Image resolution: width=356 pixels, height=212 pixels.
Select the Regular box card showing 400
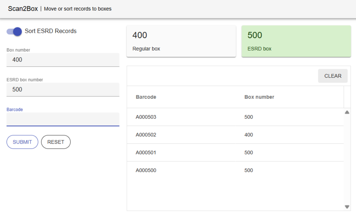[x=181, y=41]
